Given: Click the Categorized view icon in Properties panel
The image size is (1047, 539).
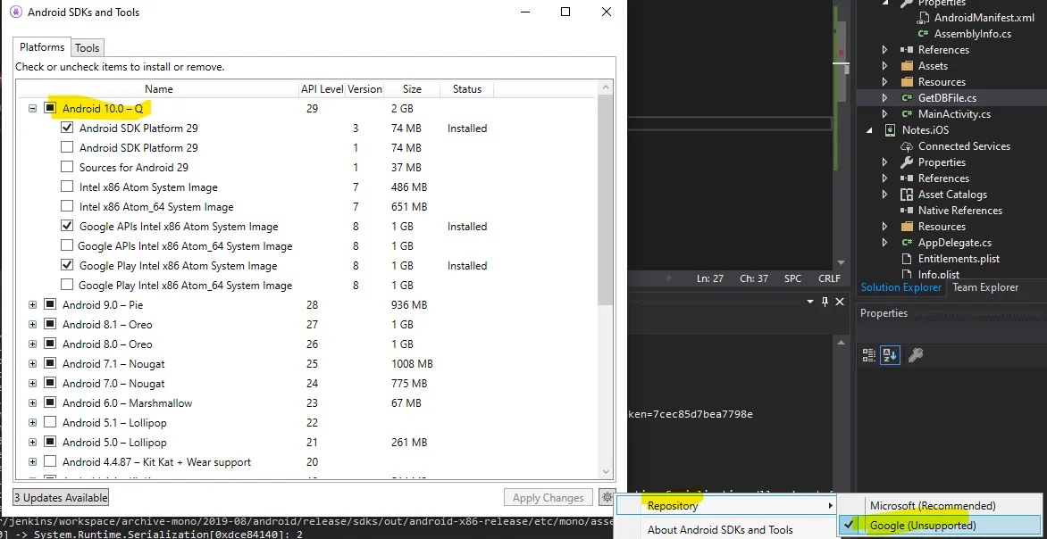Looking at the screenshot, I should click(868, 355).
